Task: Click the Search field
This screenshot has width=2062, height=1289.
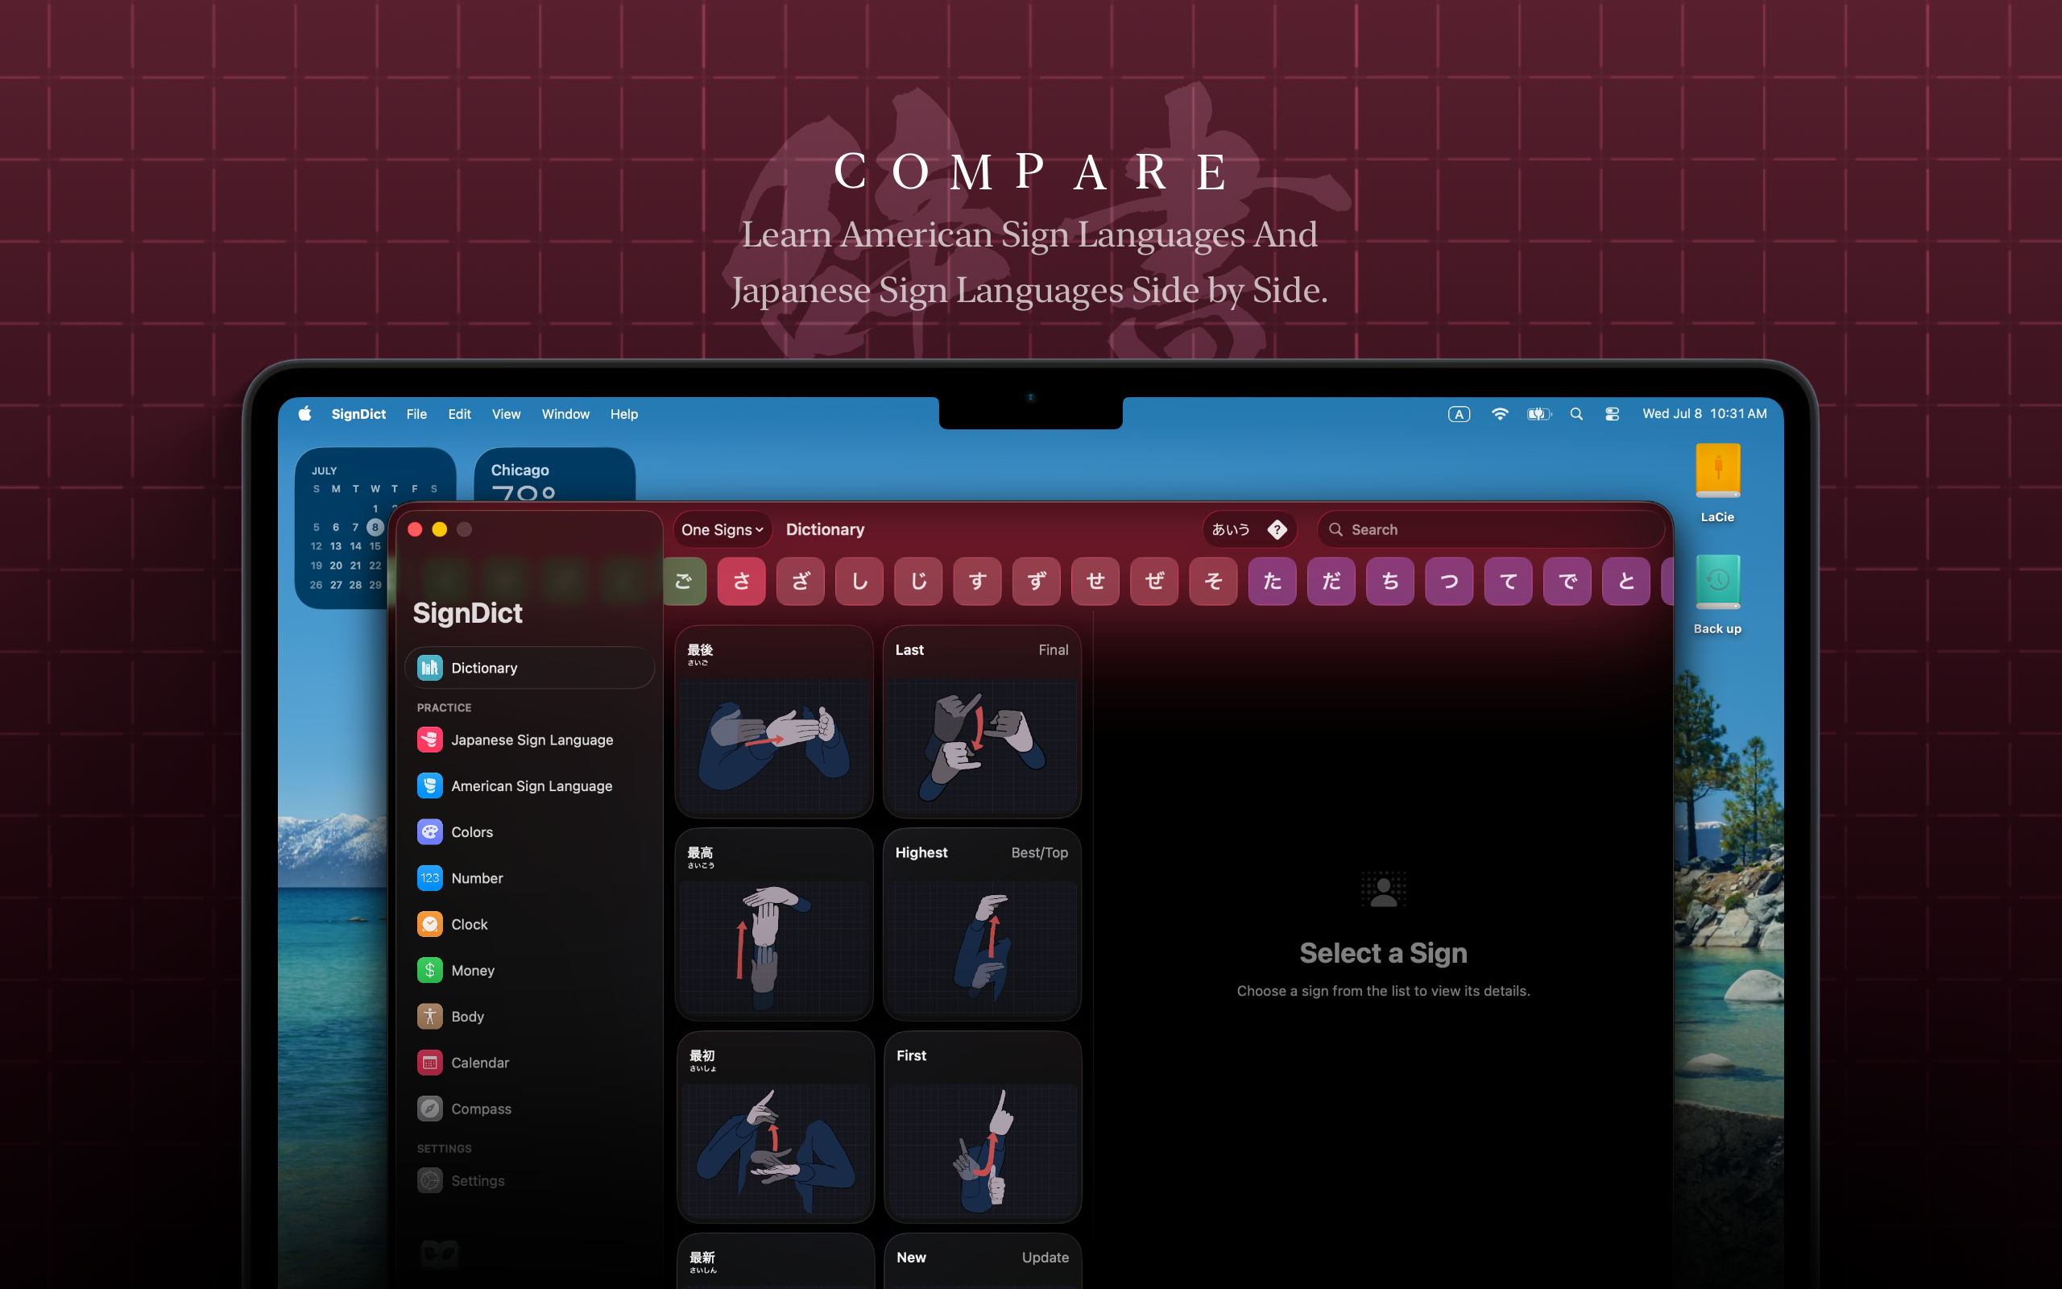Action: click(x=1490, y=529)
